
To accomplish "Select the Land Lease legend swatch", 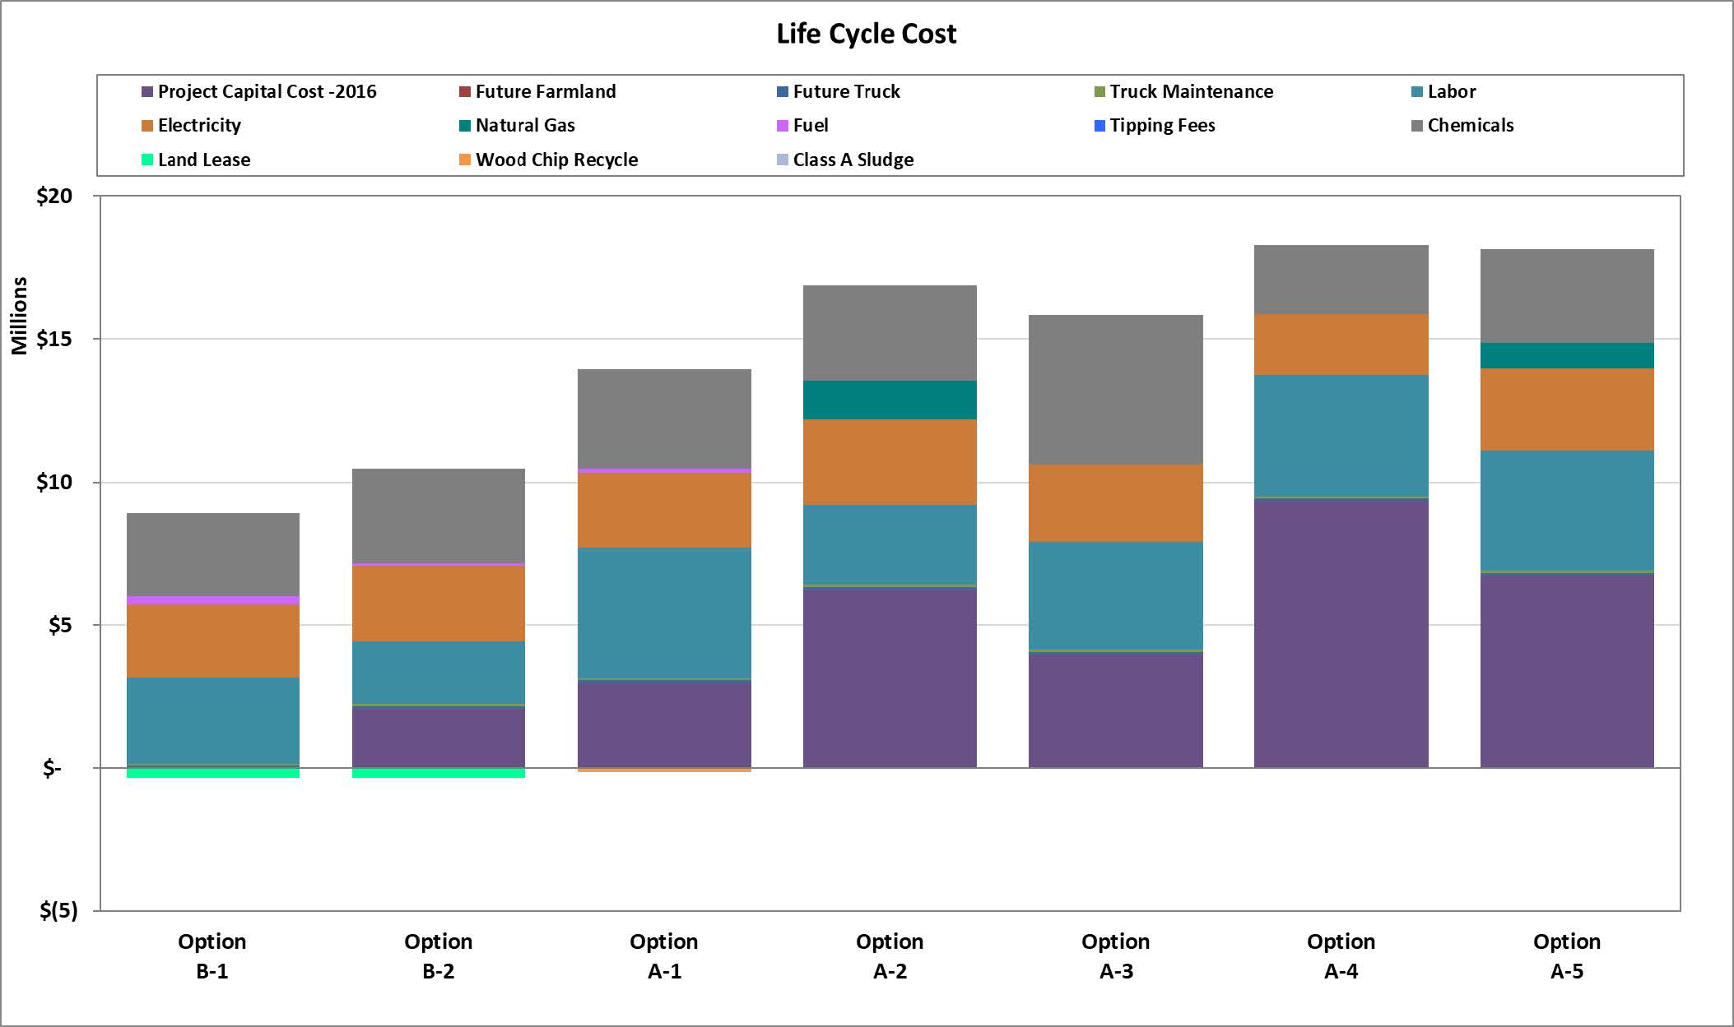I will pyautogui.click(x=147, y=160).
